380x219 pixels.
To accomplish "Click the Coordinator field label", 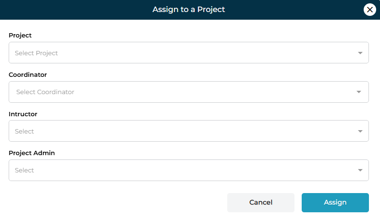I will click(x=28, y=74).
